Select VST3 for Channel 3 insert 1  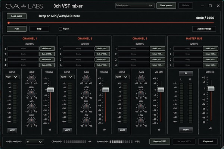[x=158, y=48]
